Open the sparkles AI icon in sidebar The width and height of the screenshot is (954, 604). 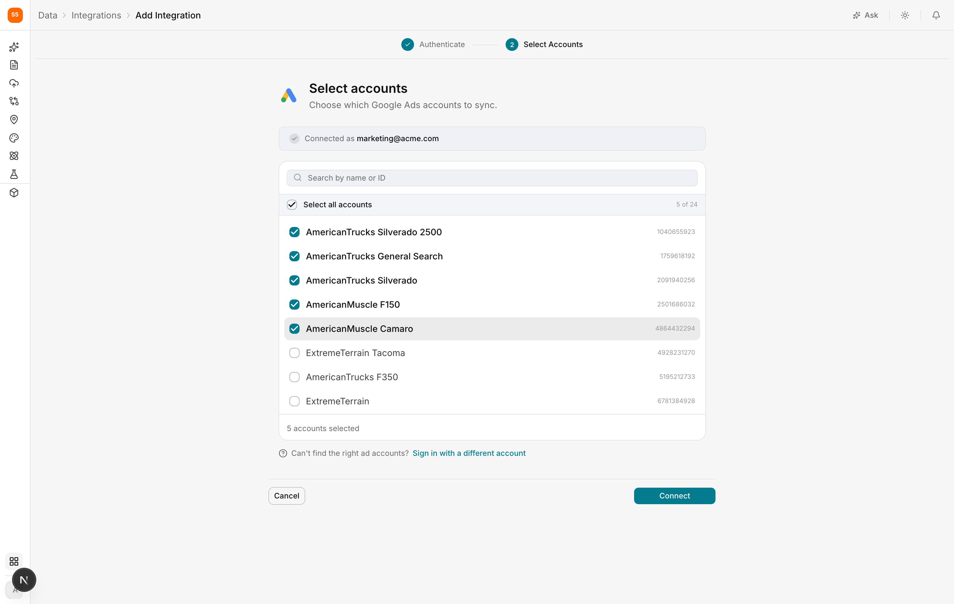[x=14, y=47]
